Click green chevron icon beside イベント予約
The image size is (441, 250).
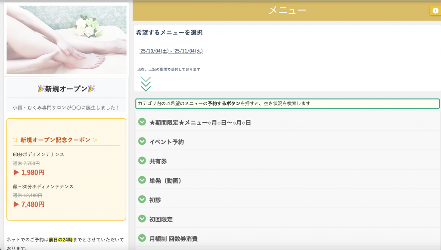142,141
